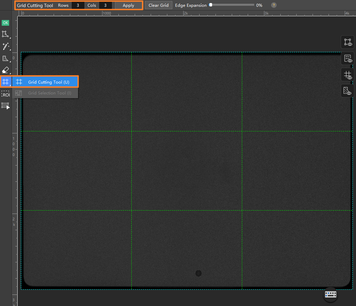Click the grid tool icon in left toolbar

click(x=6, y=82)
